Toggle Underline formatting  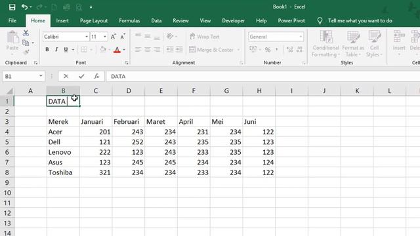click(x=66, y=50)
